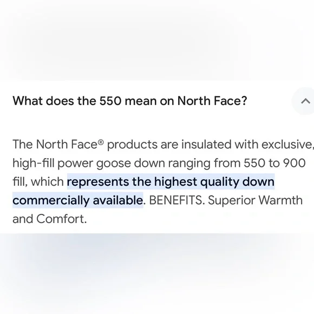
Task: Click the blurred result area below the answer
Action: coord(157,273)
